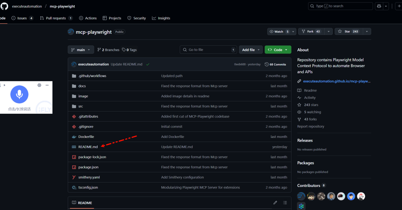
Task: Click the GitHub logo icon
Action: [4, 6]
